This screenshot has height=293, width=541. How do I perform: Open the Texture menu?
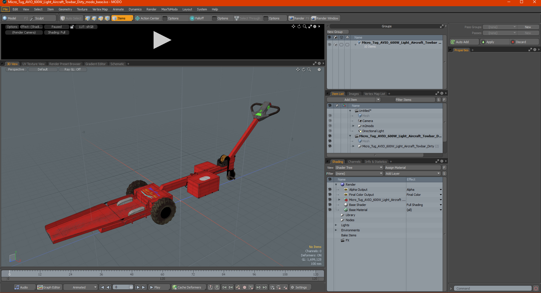point(82,9)
